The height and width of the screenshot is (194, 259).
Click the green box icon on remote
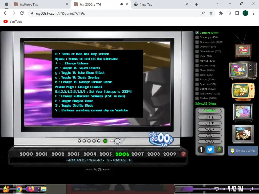(219, 150)
